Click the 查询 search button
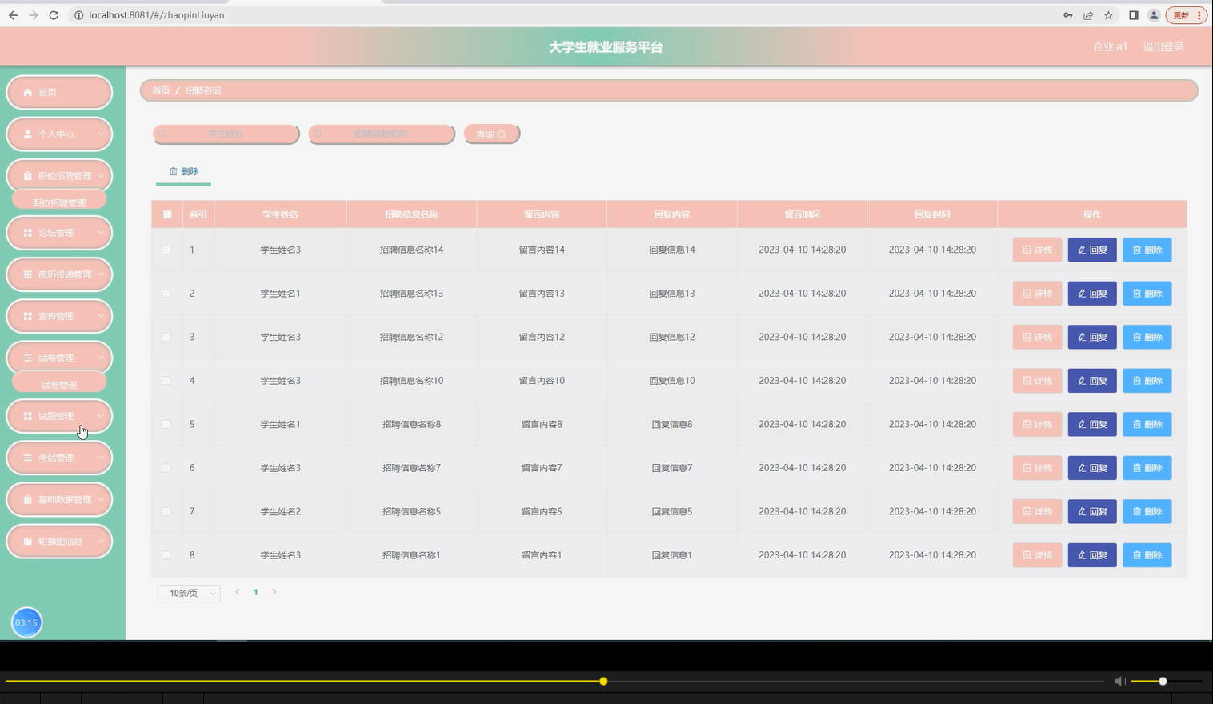The image size is (1213, 704). pyautogui.click(x=491, y=134)
